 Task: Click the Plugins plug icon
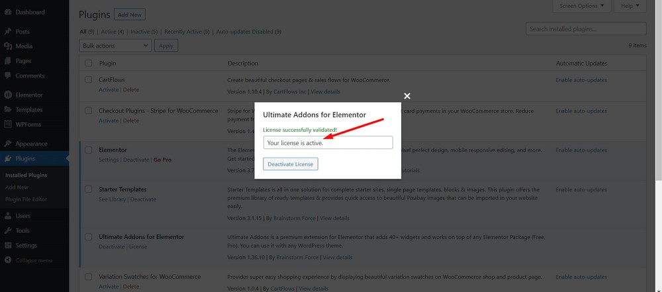point(7,159)
